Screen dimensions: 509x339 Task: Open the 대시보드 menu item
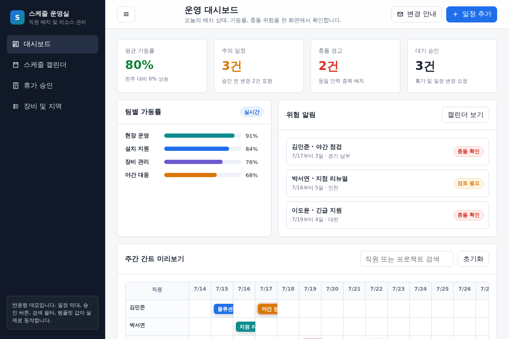[53, 44]
